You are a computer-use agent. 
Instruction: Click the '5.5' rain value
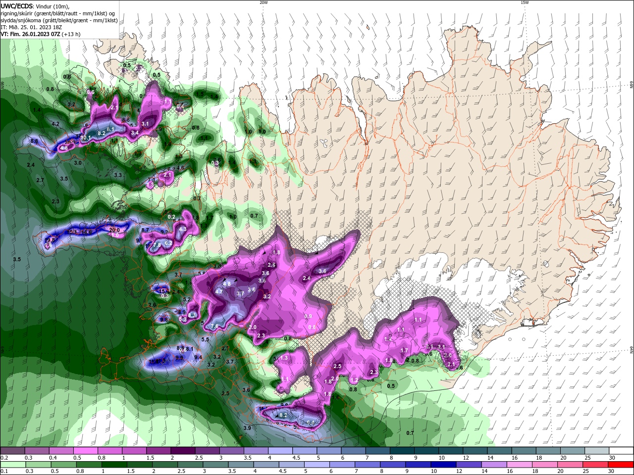pyautogui.click(x=205, y=339)
